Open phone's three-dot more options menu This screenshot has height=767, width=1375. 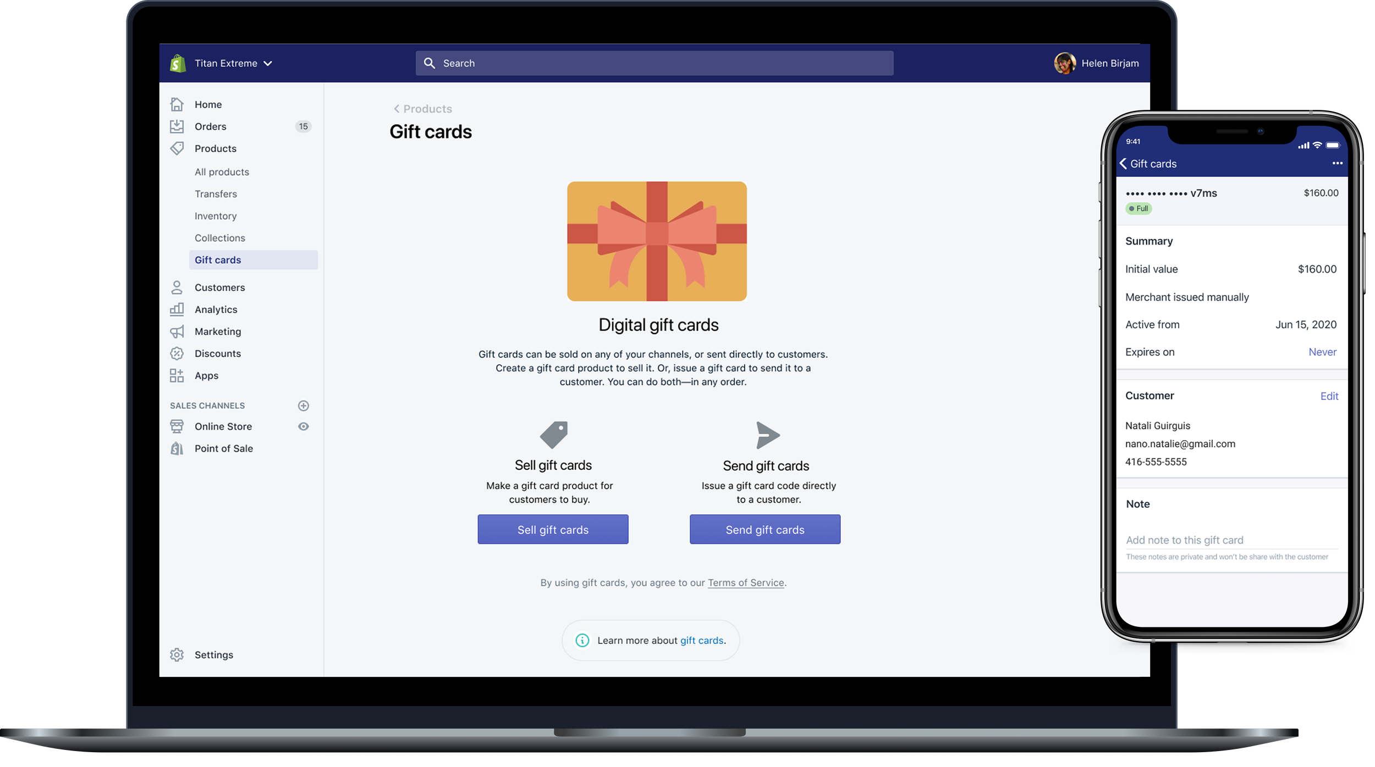pos(1337,163)
